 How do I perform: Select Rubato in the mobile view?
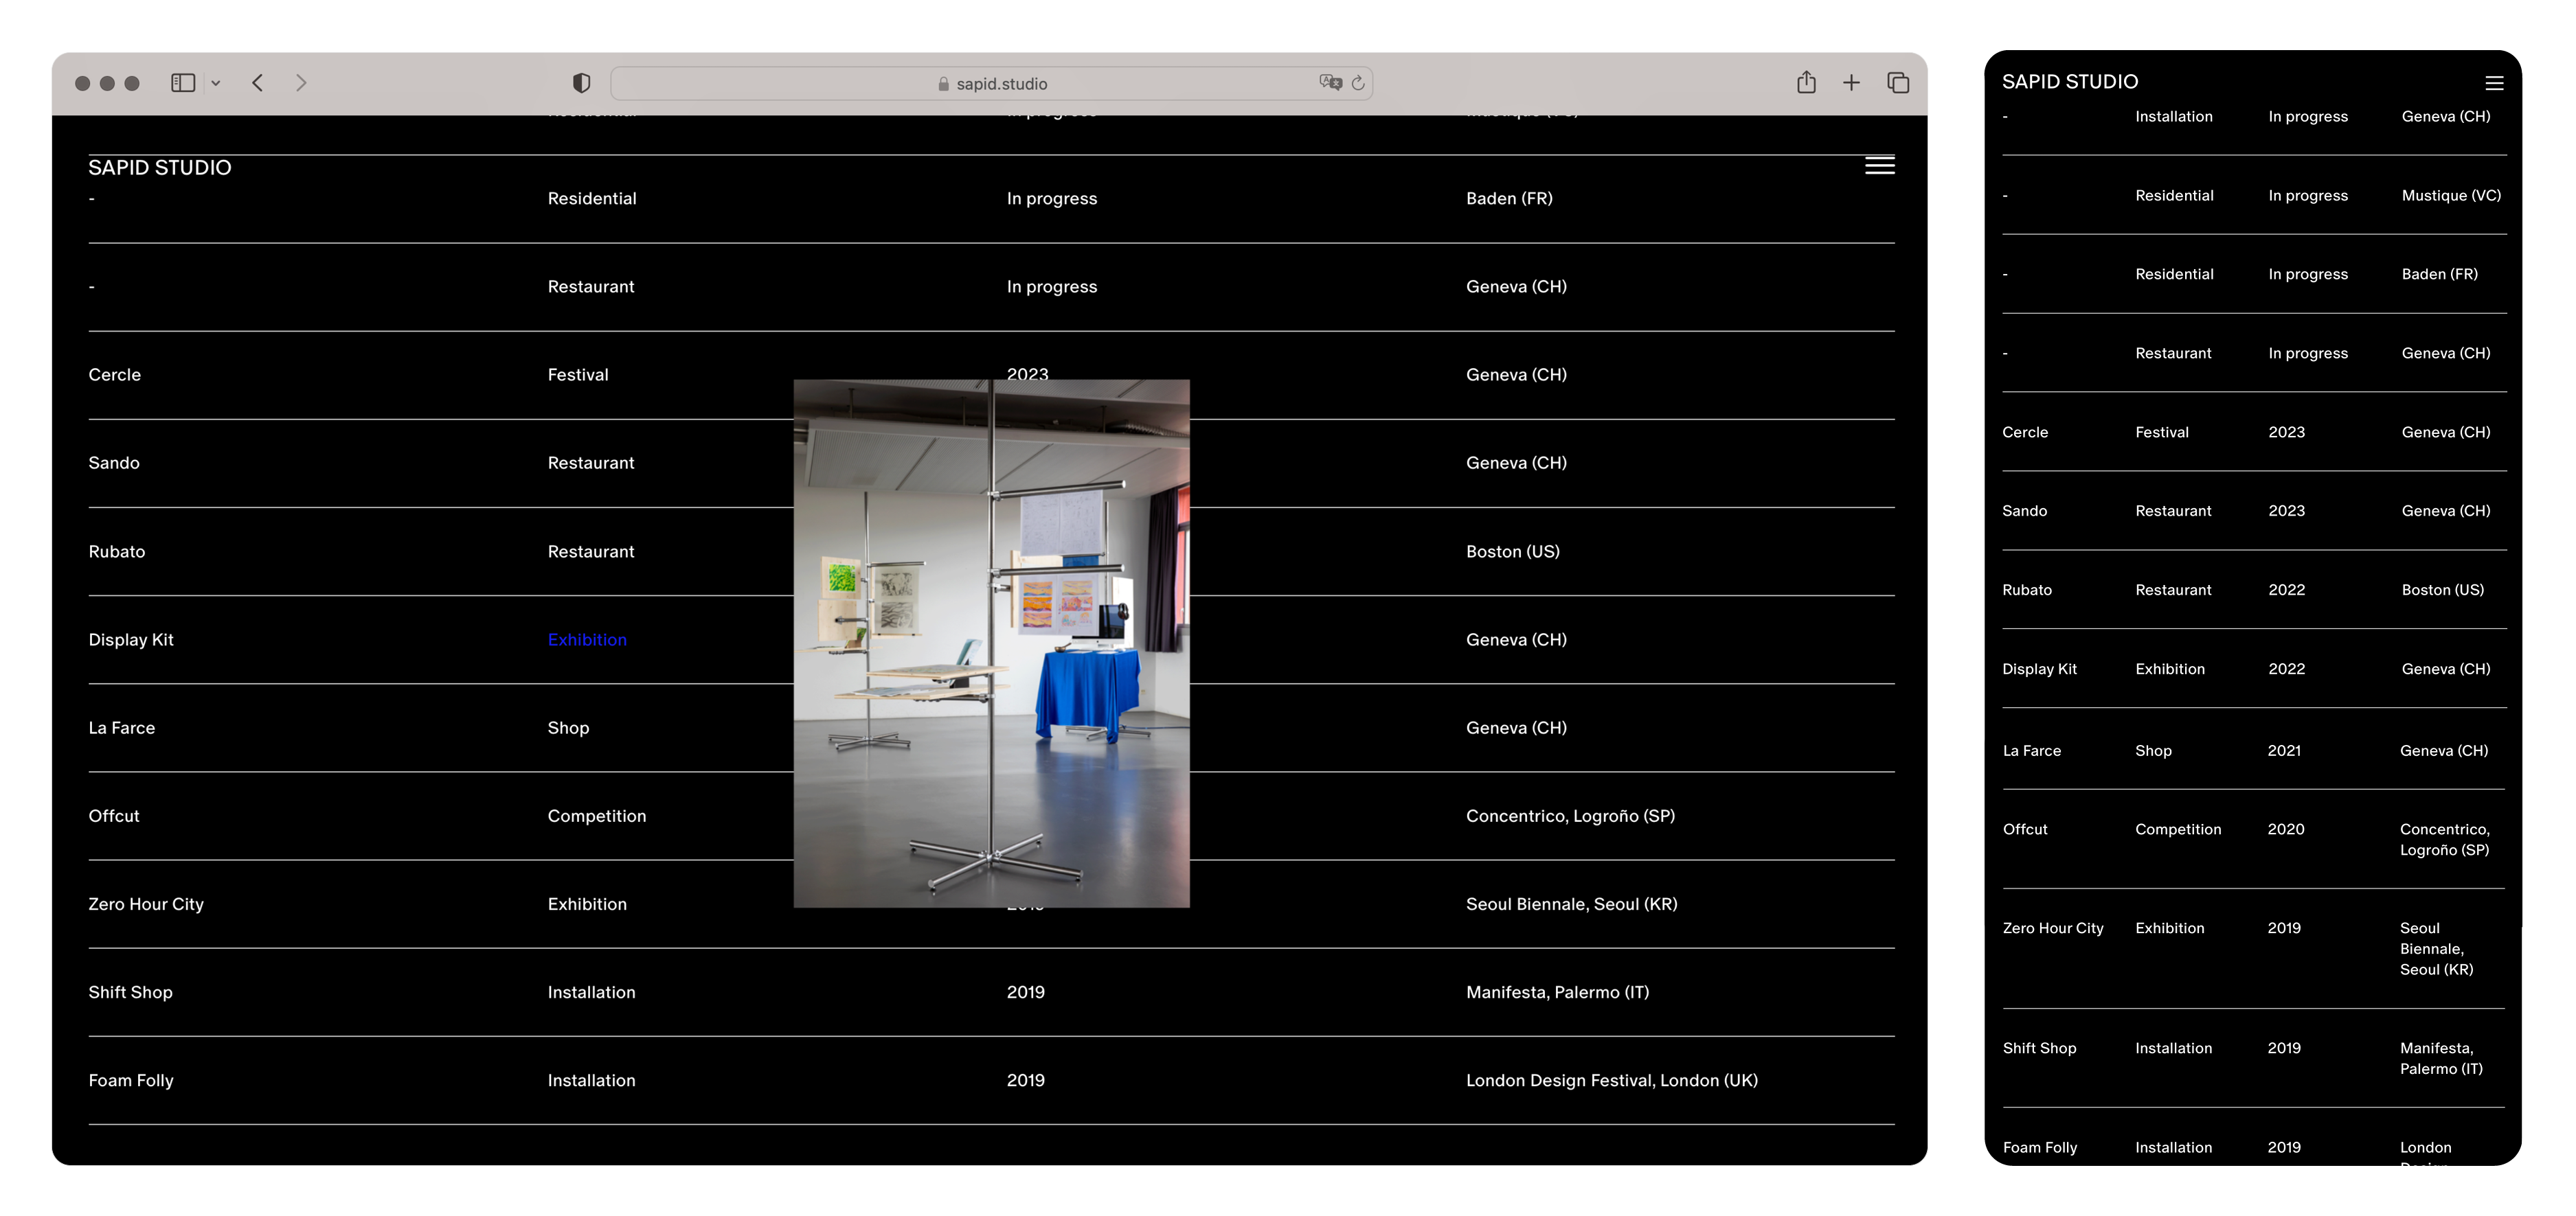coord(2026,590)
